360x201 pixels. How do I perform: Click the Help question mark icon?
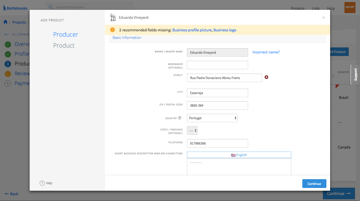(x=42, y=183)
